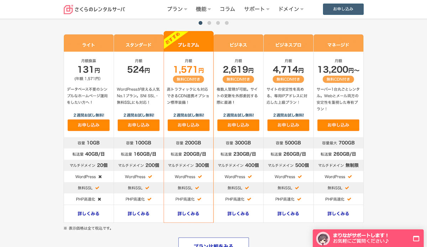Click 容量最大 700GB cell
Image resolution: width=427 pixels, height=247 pixels.
pyautogui.click(x=338, y=143)
